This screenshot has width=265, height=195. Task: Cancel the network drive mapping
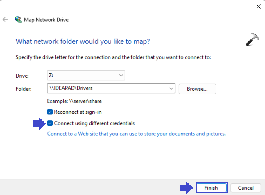pos(246,188)
